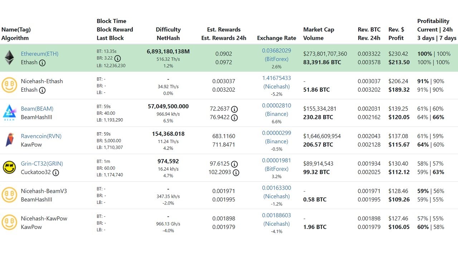Image resolution: width=458 pixels, height=258 pixels.
Task: Open the Ethash algorithm info icon
Action: [x=43, y=63]
